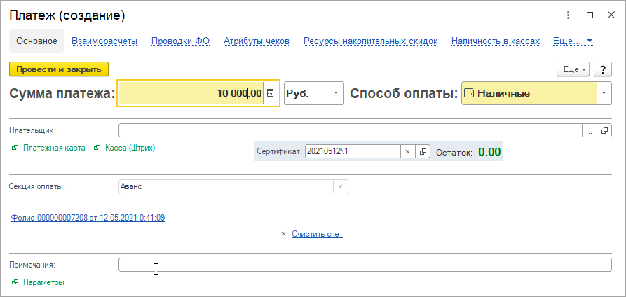
Task: Open the Еще dropdown button near help
Action: (x=574, y=69)
